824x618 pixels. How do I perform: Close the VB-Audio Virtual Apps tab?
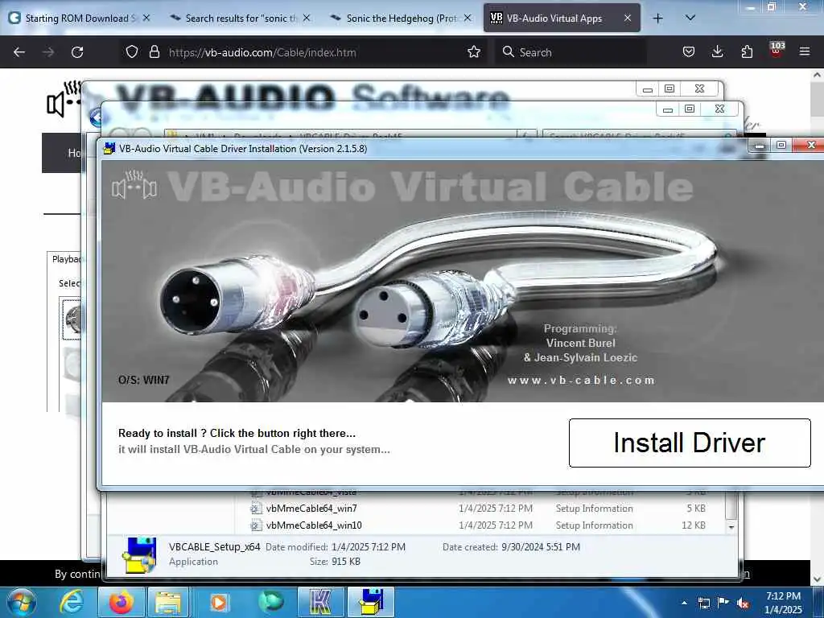click(x=628, y=19)
